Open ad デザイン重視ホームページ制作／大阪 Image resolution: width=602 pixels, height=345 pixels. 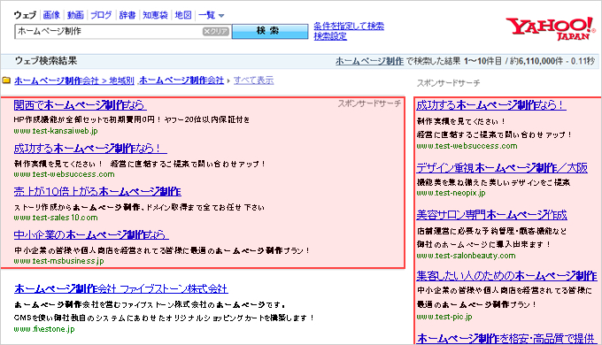tap(502, 168)
